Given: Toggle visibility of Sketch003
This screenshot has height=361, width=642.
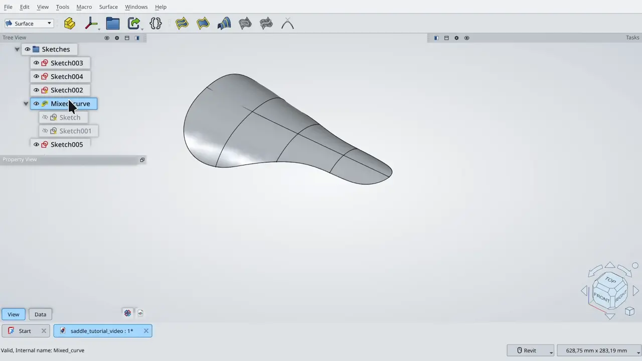Looking at the screenshot, I should pyautogui.click(x=36, y=63).
